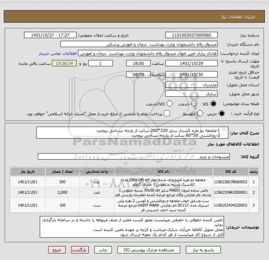Click مشاهده مدارک پیوستی (0) button
The height and width of the screenshot is (260, 269).
pyautogui.click(x=149, y=250)
